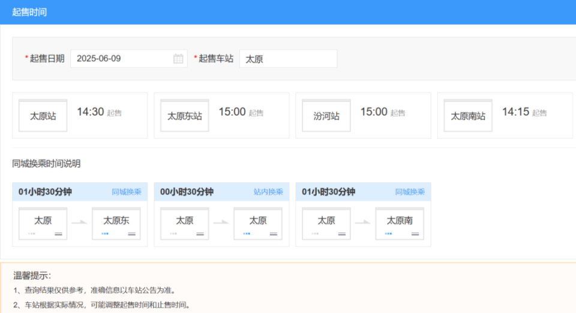Open the calendar picker icon
This screenshot has width=576, height=313.
178,59
